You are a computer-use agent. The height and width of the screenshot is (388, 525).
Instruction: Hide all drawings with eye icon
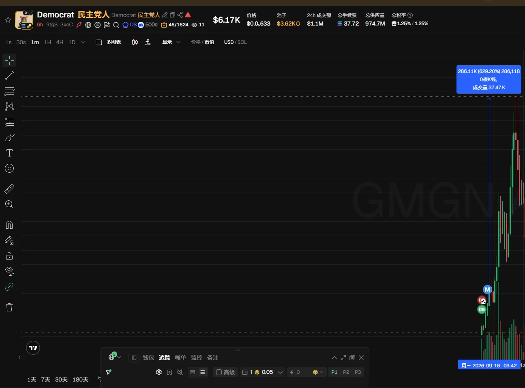click(9, 271)
